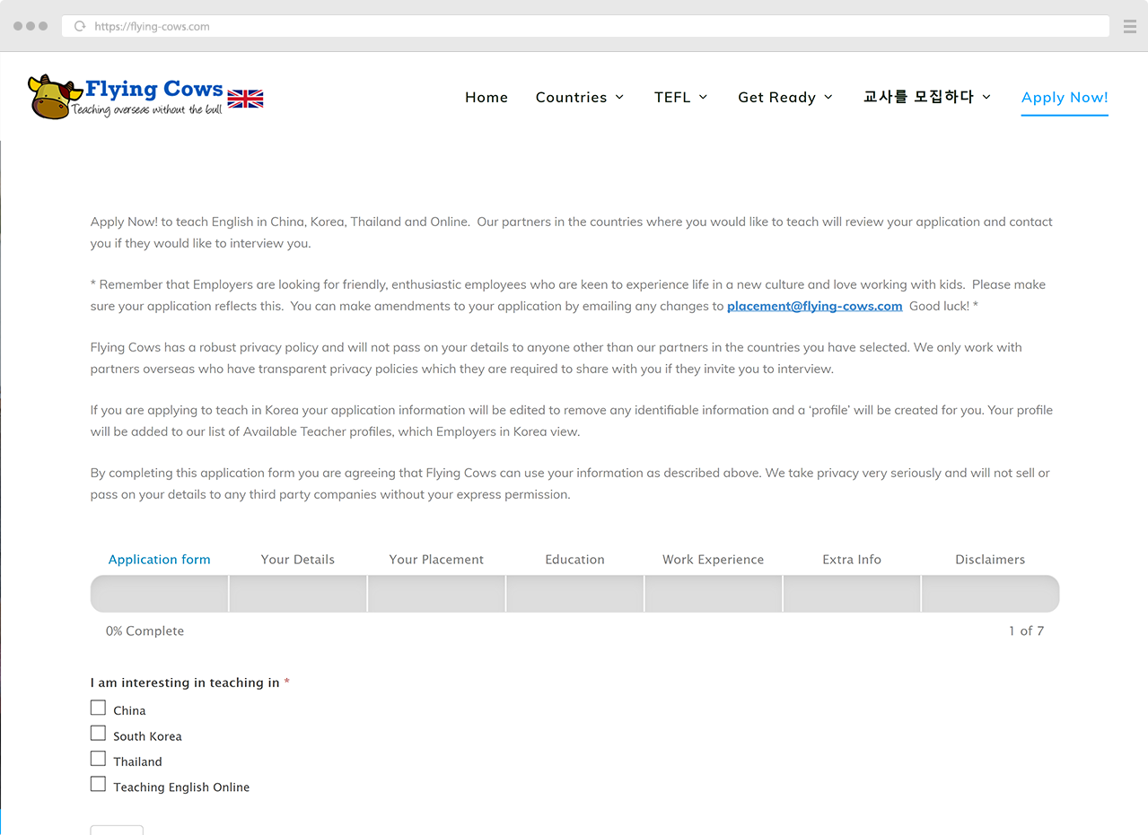Viewport: 1148px width, 835px height.
Task: Click the 'Teaching overseas without the bull' tagline
Action: coord(147,110)
